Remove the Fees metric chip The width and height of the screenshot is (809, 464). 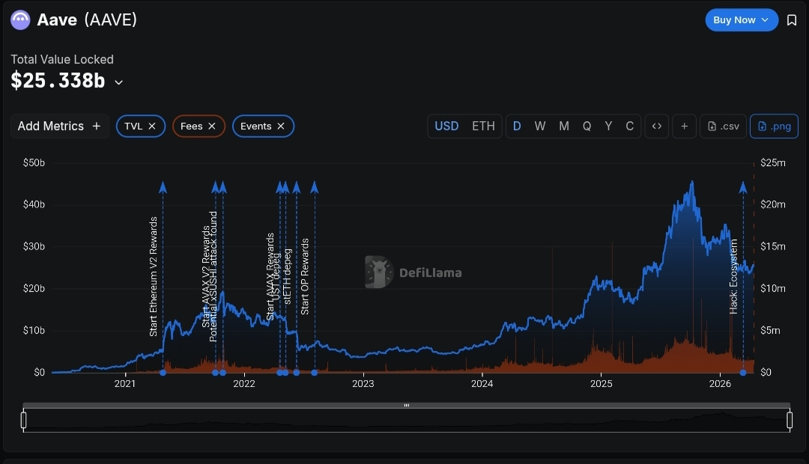pyautogui.click(x=211, y=126)
